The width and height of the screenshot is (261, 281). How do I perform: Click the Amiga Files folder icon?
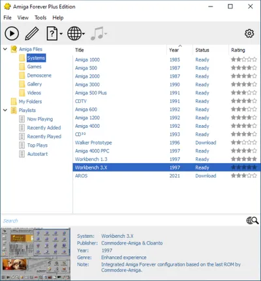coord(14,49)
